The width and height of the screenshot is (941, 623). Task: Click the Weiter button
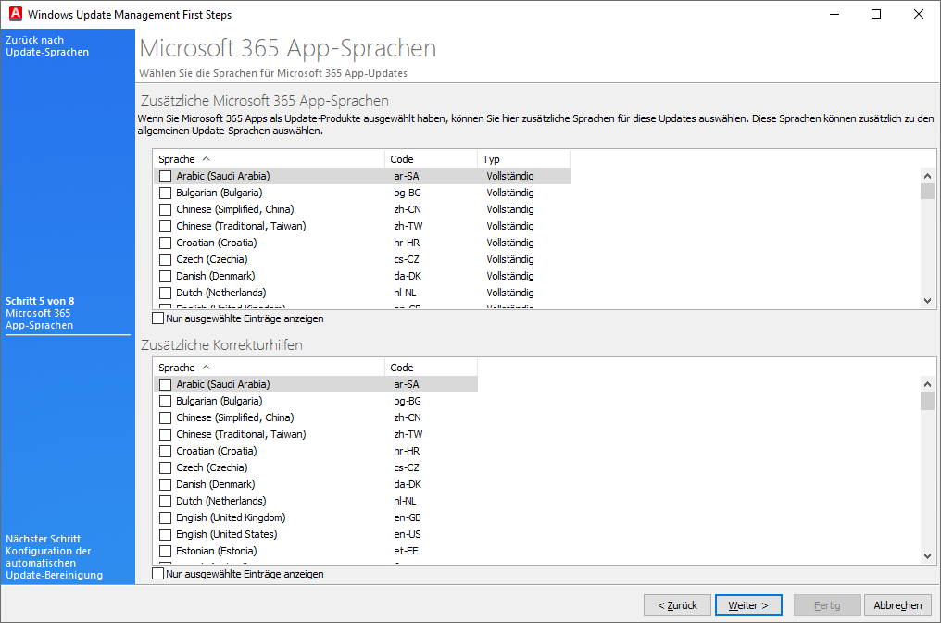(x=748, y=605)
